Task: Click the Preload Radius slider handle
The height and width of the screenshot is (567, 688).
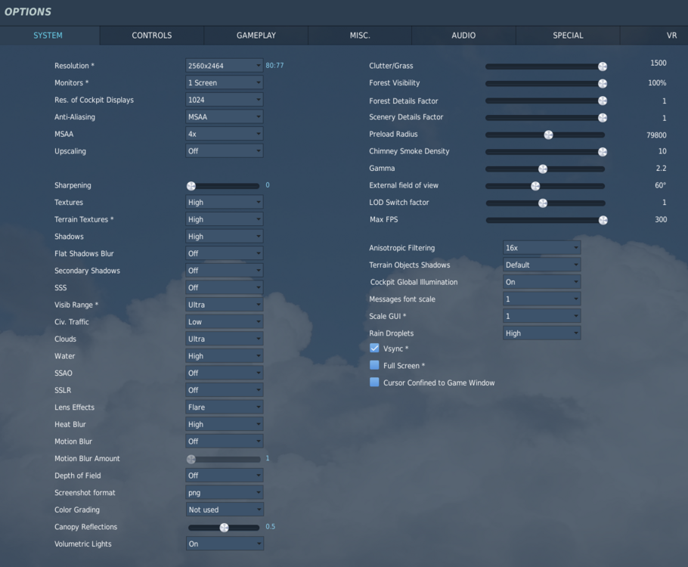Action: 548,135
